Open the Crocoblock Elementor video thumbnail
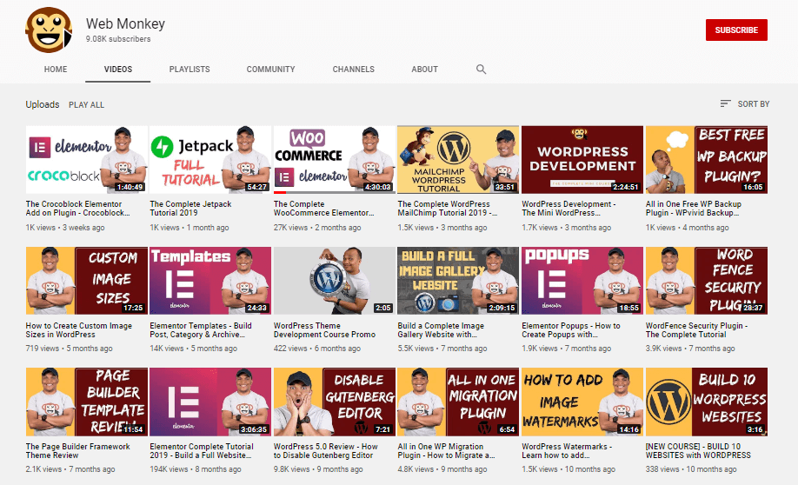Screen dimensions: 798x485 click(87, 160)
